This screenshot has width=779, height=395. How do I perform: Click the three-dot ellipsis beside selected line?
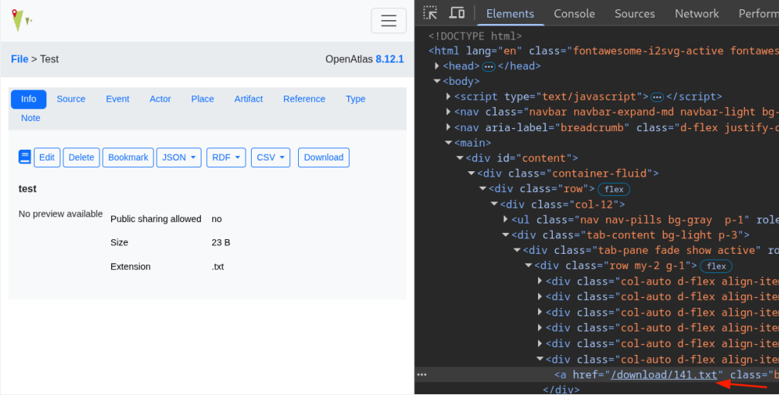point(422,374)
